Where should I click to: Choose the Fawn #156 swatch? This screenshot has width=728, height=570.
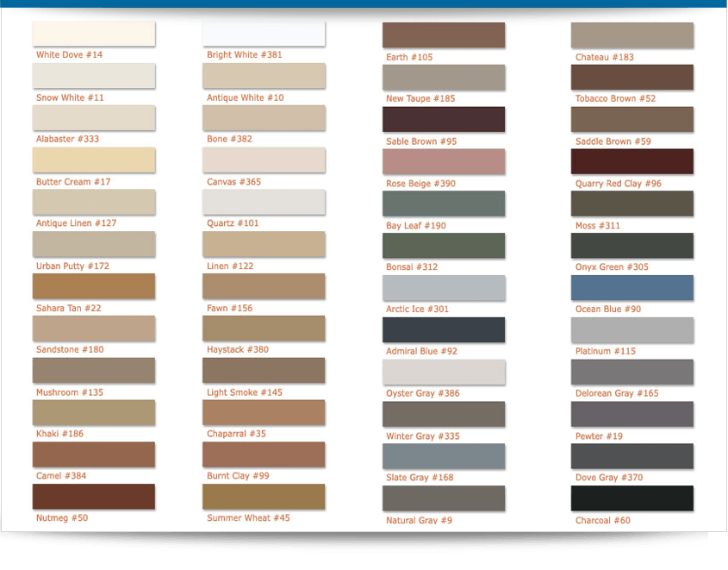[x=264, y=286]
